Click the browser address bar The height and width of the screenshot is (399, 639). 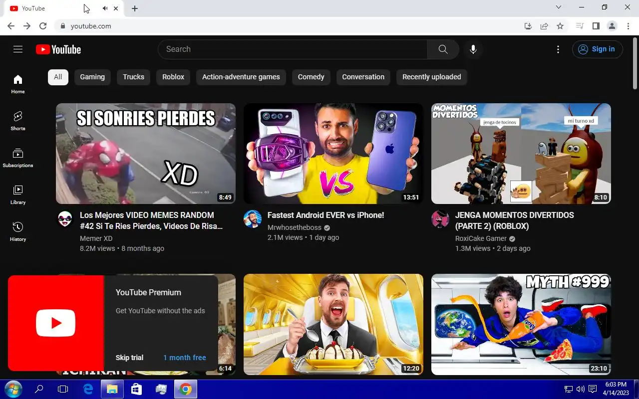coord(290,26)
